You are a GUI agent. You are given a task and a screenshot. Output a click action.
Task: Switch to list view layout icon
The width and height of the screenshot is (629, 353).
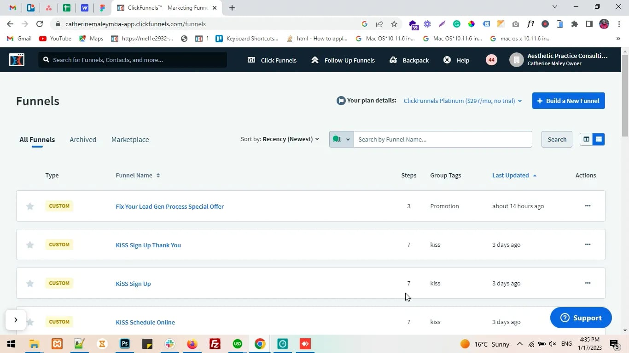pyautogui.click(x=599, y=139)
